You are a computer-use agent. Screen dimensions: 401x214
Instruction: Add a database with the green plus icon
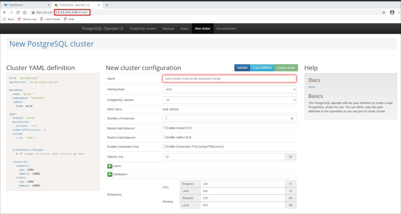[110, 174]
